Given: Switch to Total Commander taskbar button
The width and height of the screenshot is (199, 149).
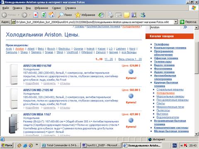Looking at the screenshot, I should coord(61,145).
